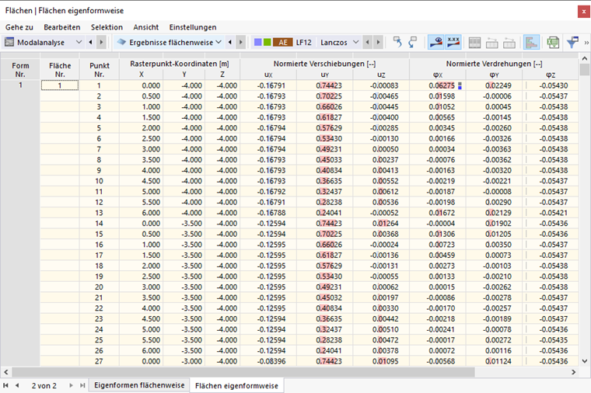The height and width of the screenshot is (393, 591).
Task: Go to previous table page button
Action: pos(17,385)
